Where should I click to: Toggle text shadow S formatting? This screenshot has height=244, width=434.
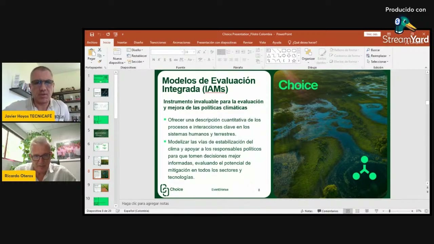[170, 60]
